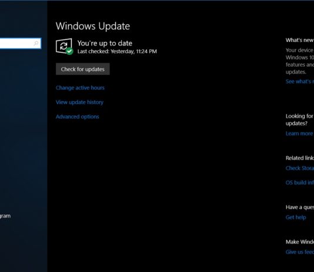Click the Windows Update status sync icon
Image resolution: width=314 pixels, height=272 pixels.
pyautogui.click(x=64, y=47)
